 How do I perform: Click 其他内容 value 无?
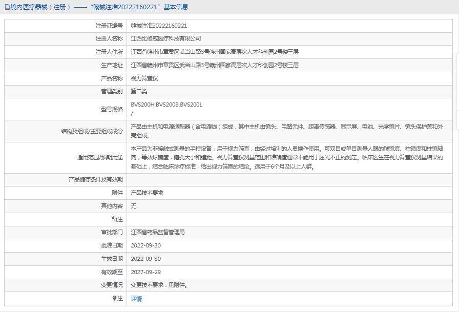[x=134, y=206]
